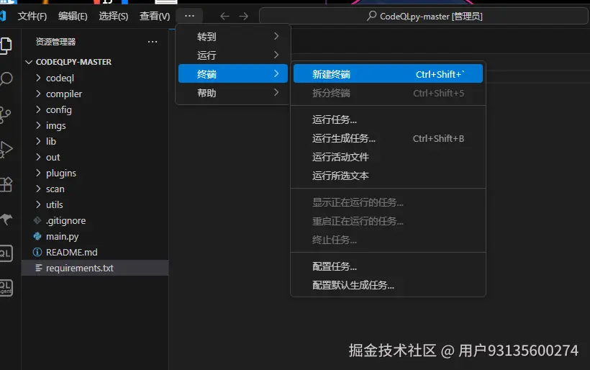The image size is (590, 370).
Task: Open the README.md file
Action: pos(95,252)
